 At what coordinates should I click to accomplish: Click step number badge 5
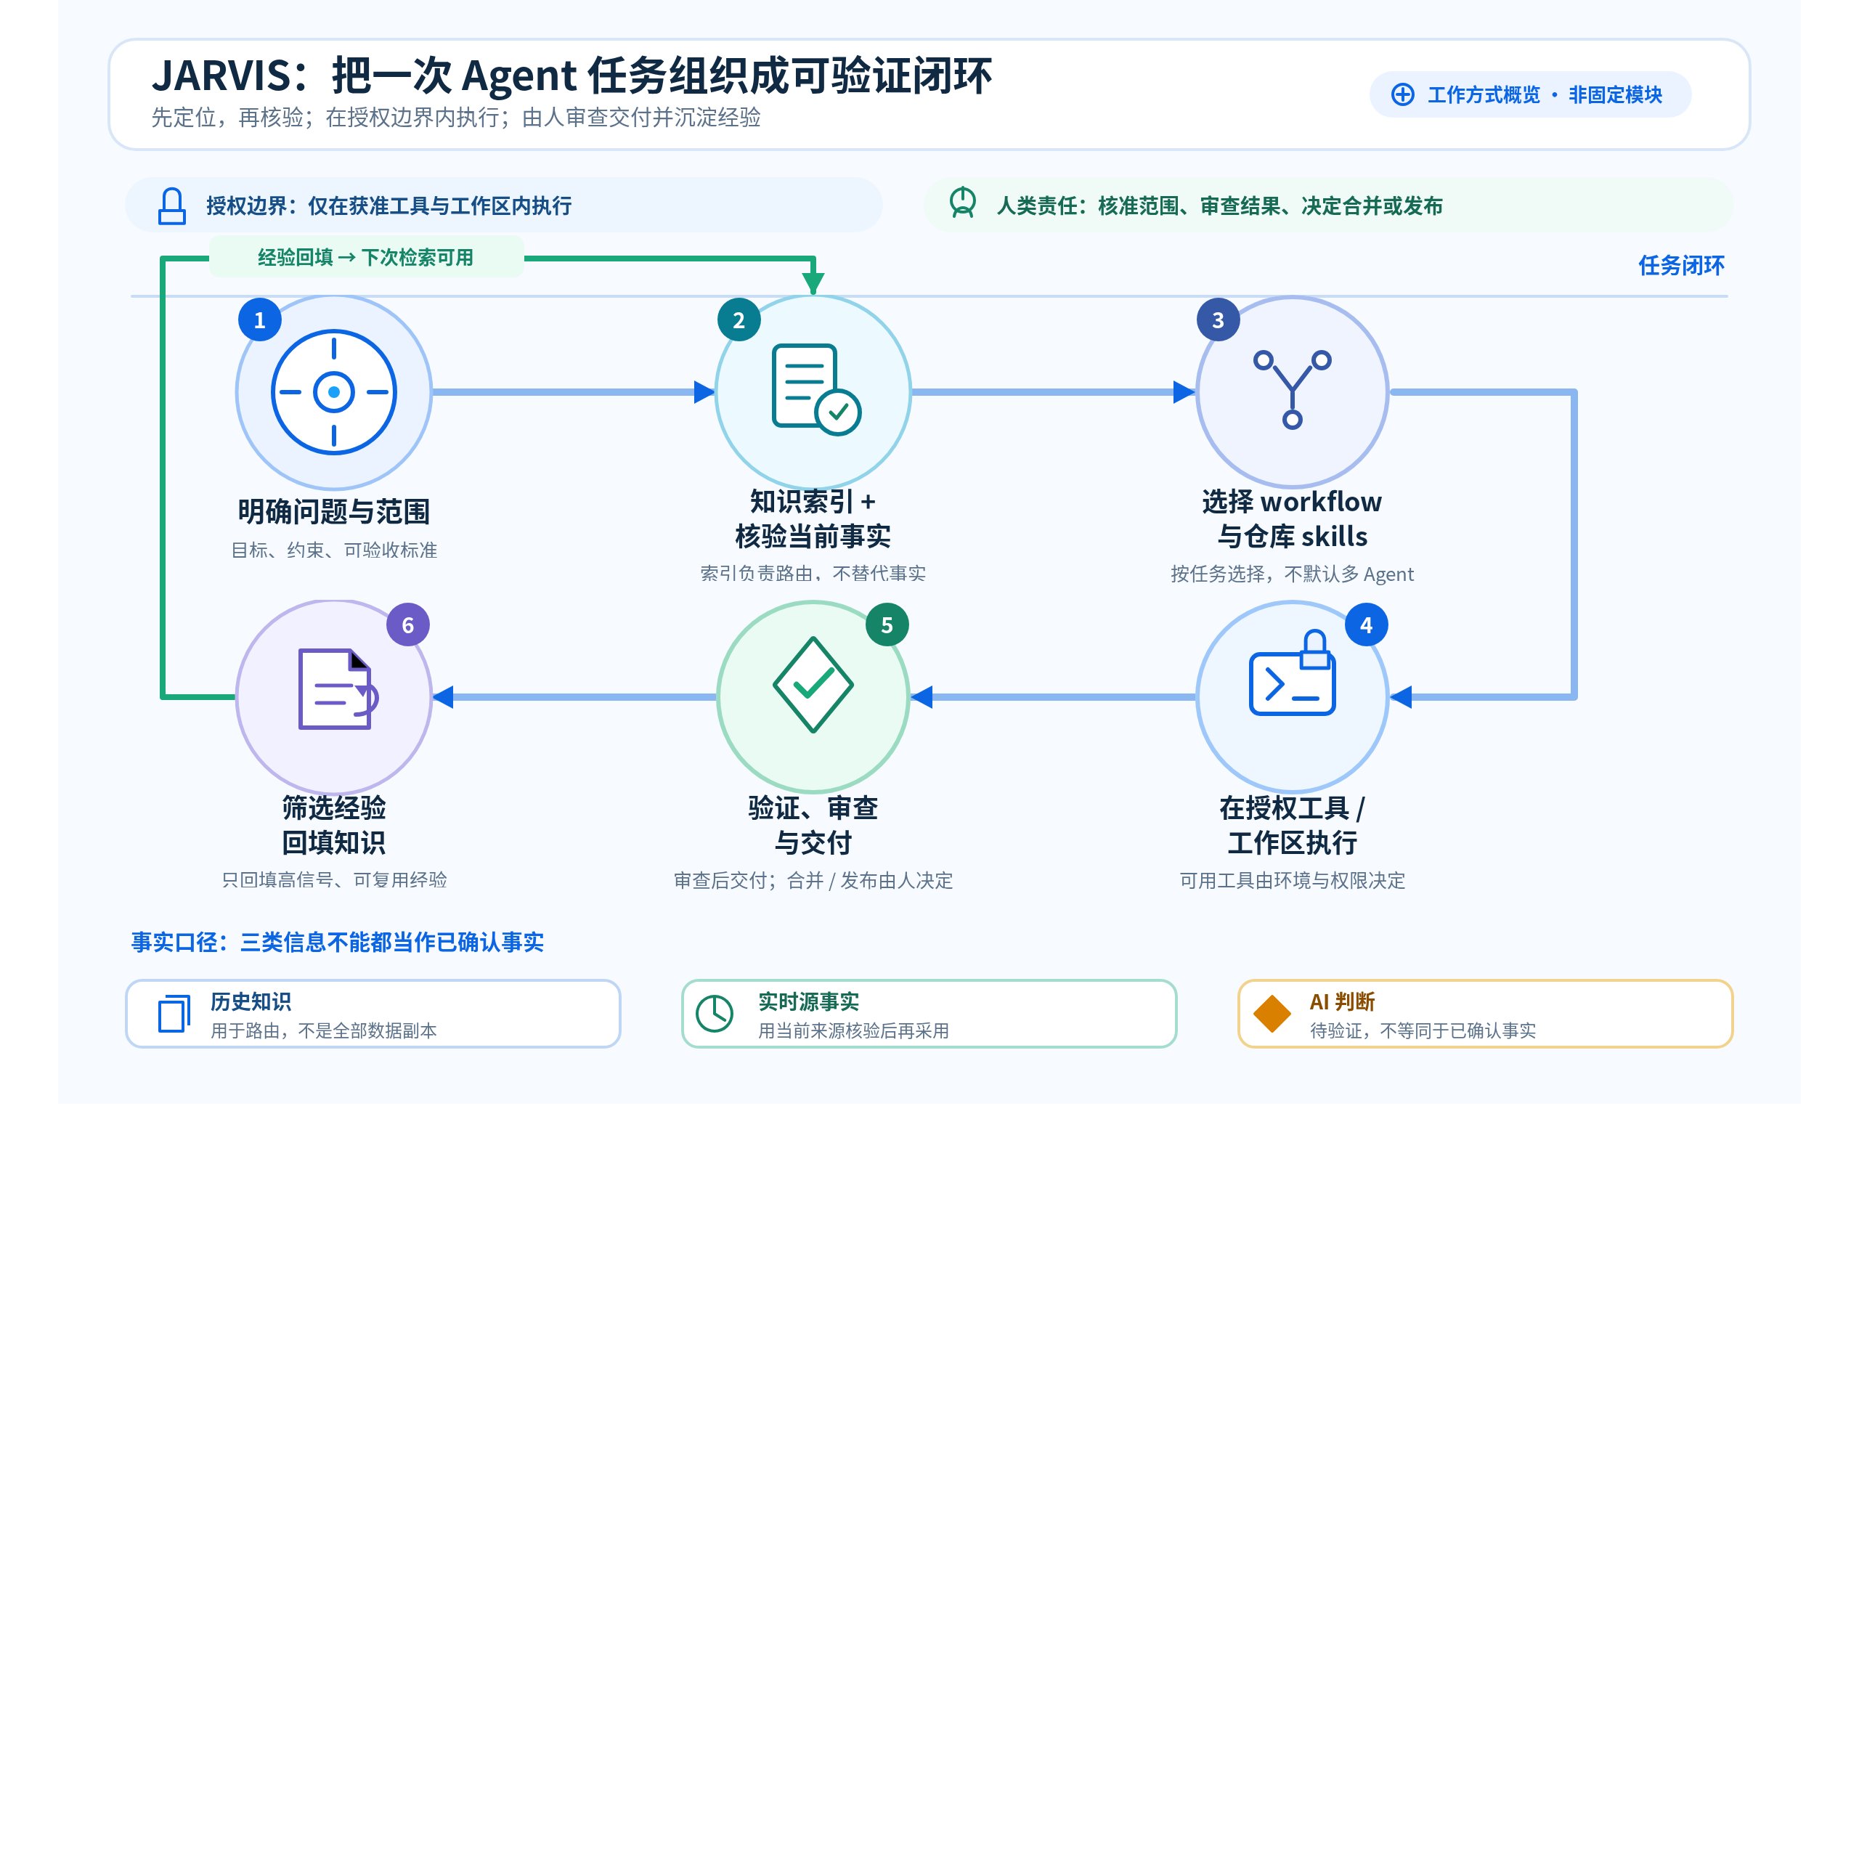pyautogui.click(x=887, y=625)
